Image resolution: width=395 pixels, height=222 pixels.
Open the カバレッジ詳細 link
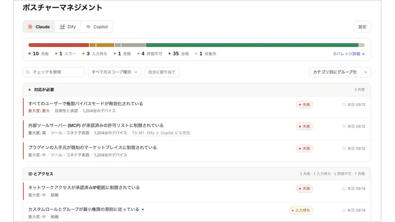click(x=349, y=54)
